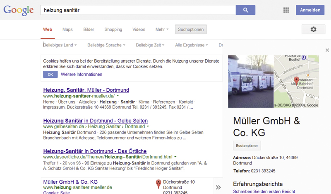This screenshot has width=331, height=194.
Task: Open the map thumbnail of Dortmund
Action: pyautogui.click(x=296, y=81)
